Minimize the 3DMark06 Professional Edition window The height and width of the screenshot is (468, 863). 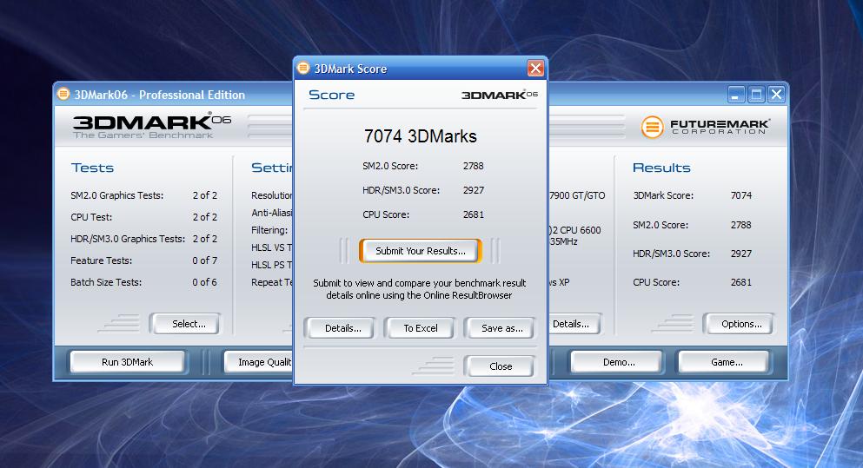tap(736, 95)
